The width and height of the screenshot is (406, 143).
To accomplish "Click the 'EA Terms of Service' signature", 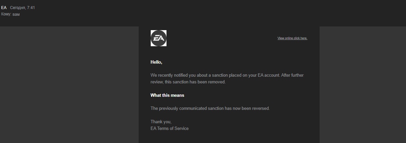I will click(x=170, y=129).
